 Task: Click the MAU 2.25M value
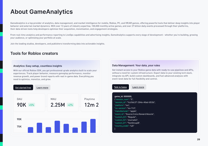click(58, 105)
